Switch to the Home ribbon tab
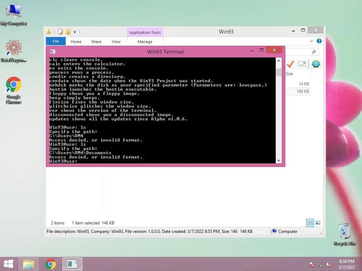362x271 pixels. pyautogui.click(x=76, y=42)
